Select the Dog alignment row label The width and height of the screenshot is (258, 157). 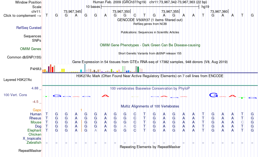coord(38,126)
